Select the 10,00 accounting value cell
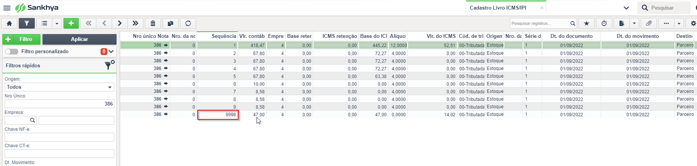 252,84
